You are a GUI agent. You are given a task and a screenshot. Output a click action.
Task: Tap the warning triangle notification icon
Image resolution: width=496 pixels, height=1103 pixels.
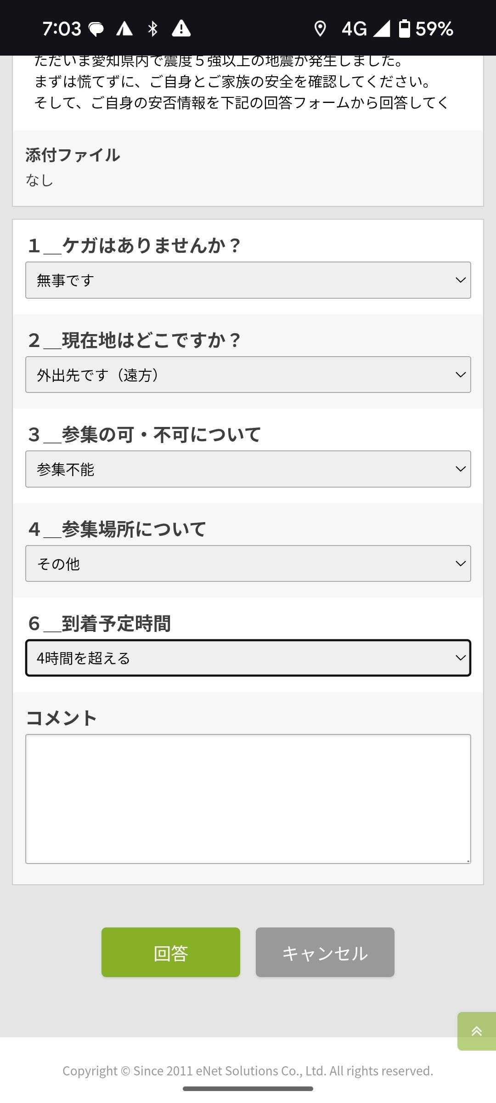[181, 28]
